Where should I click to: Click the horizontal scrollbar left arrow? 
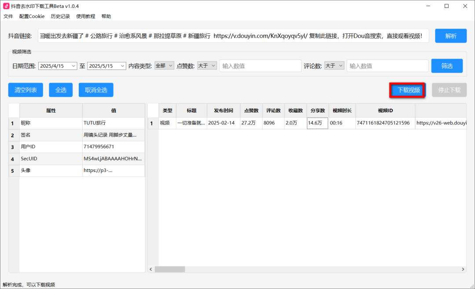coord(151,269)
